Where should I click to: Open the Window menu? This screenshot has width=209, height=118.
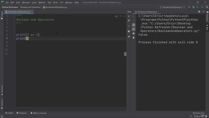tap(69, 2)
